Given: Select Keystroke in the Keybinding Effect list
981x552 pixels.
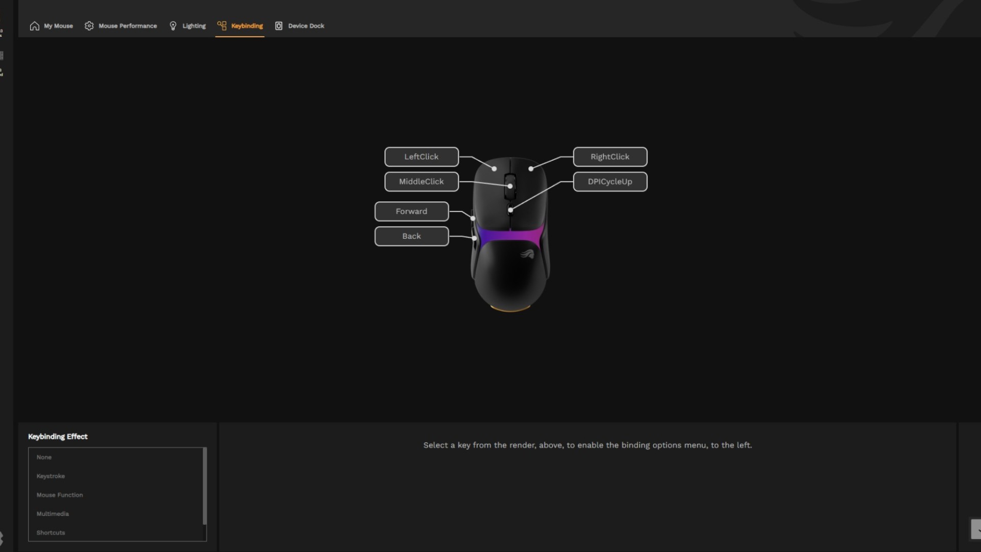Looking at the screenshot, I should [x=51, y=476].
